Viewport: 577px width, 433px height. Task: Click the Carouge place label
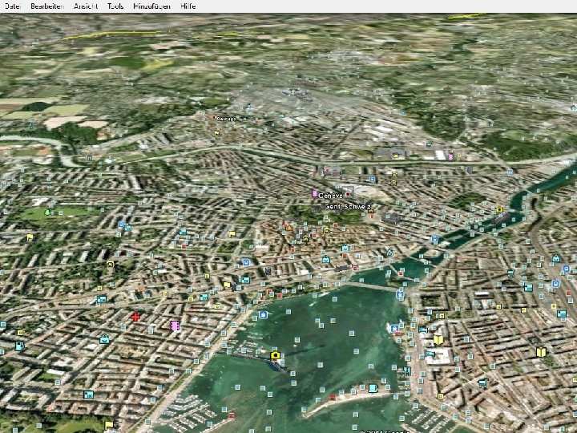click(226, 119)
